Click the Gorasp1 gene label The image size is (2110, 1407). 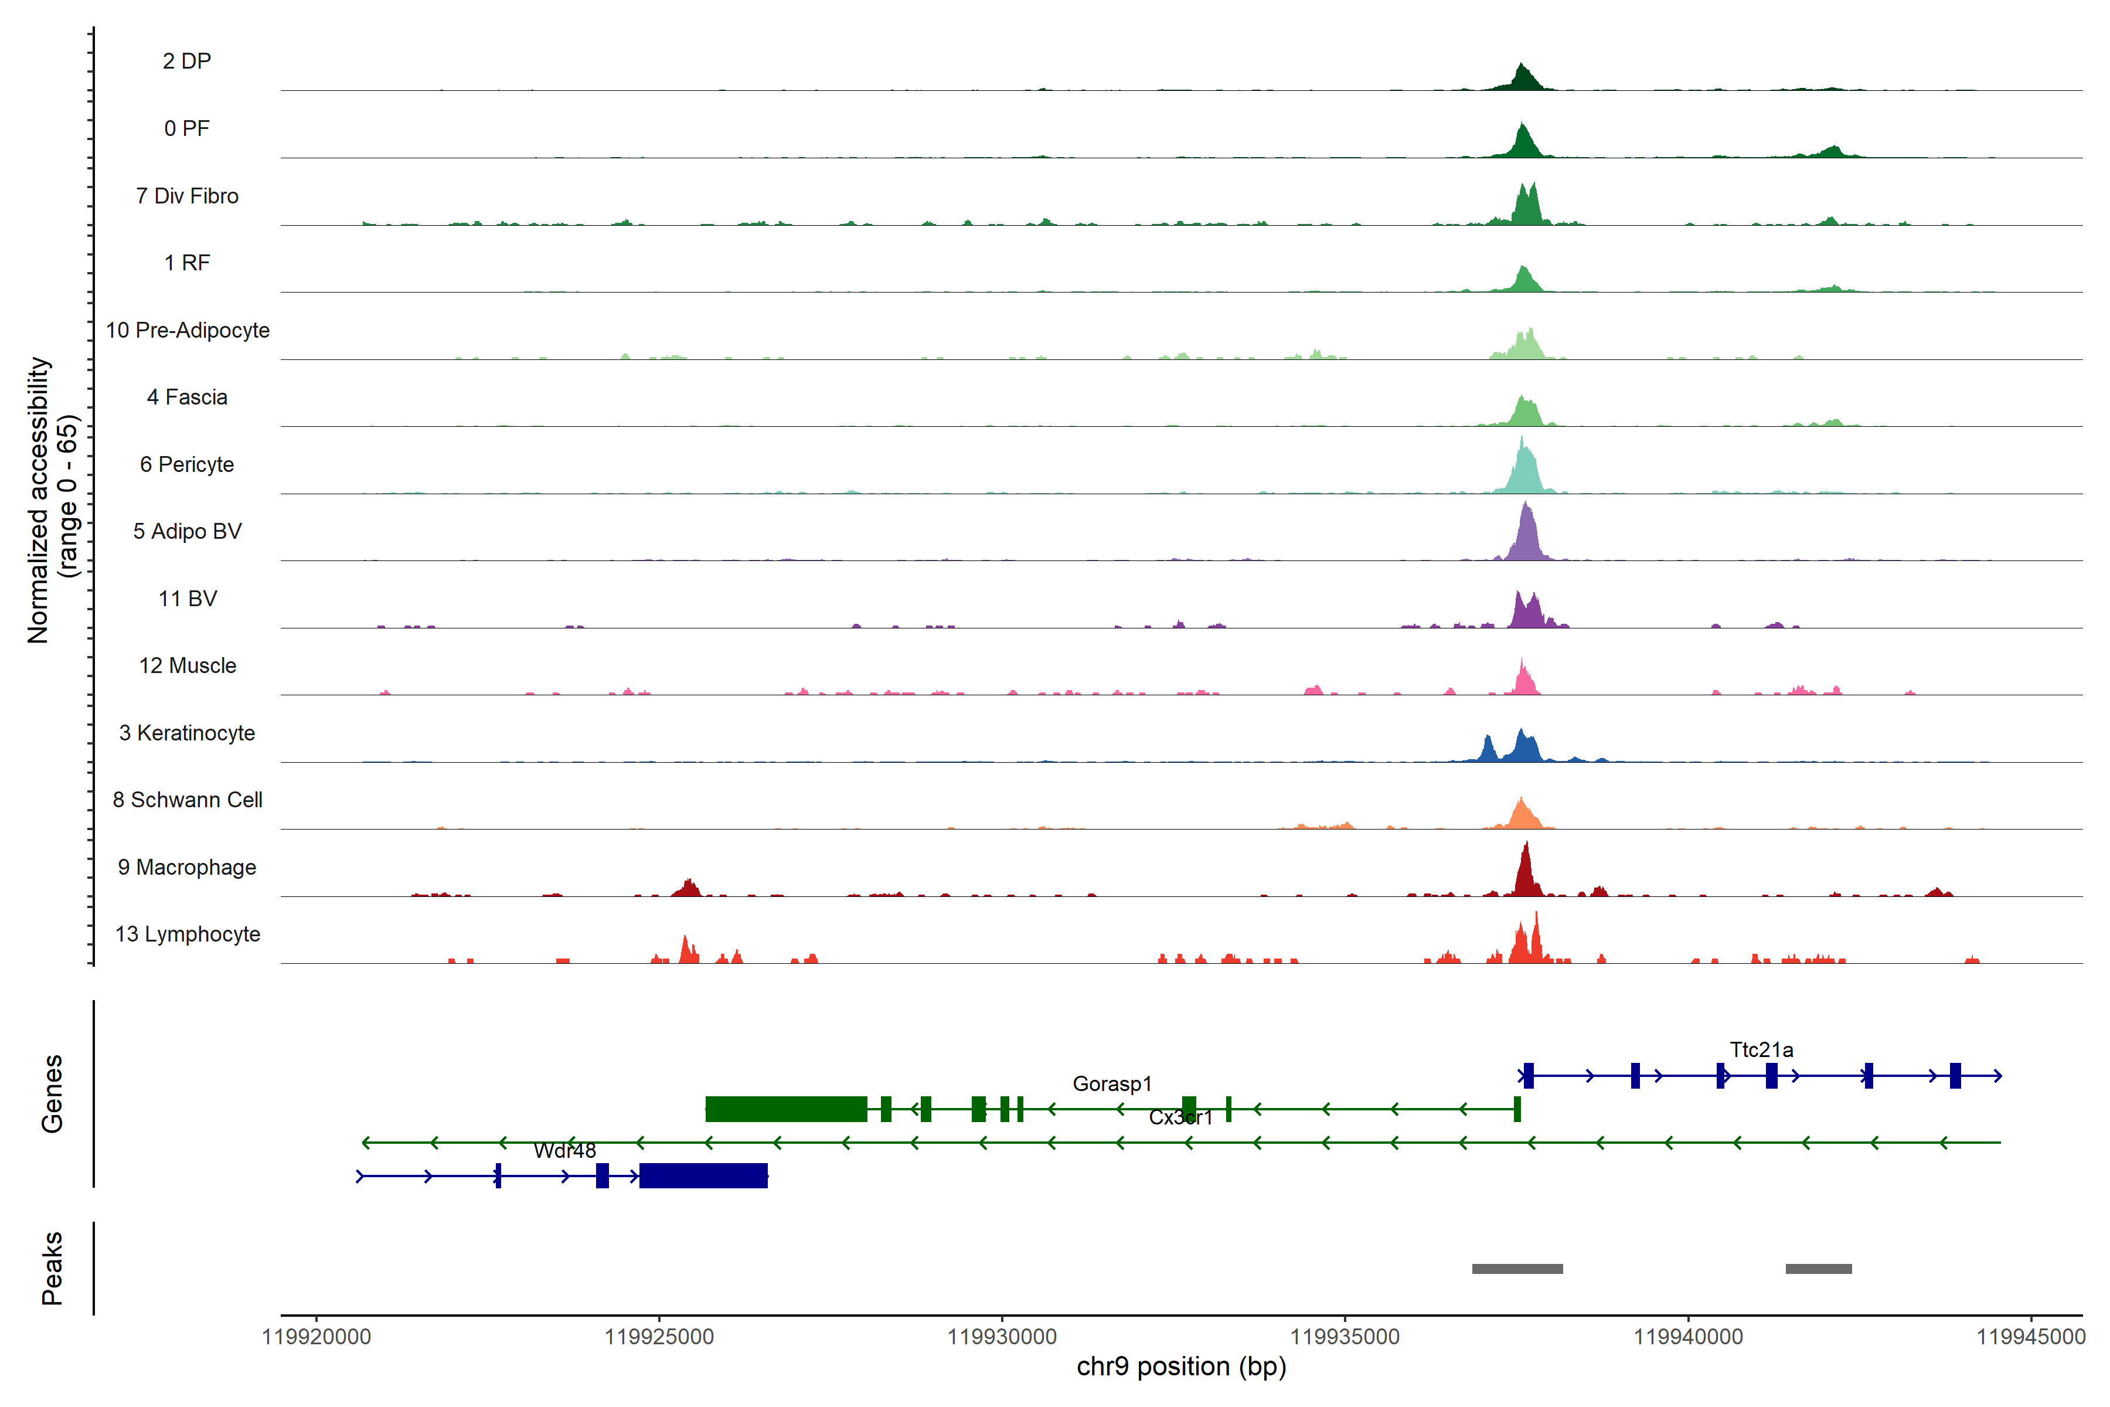(1111, 1084)
